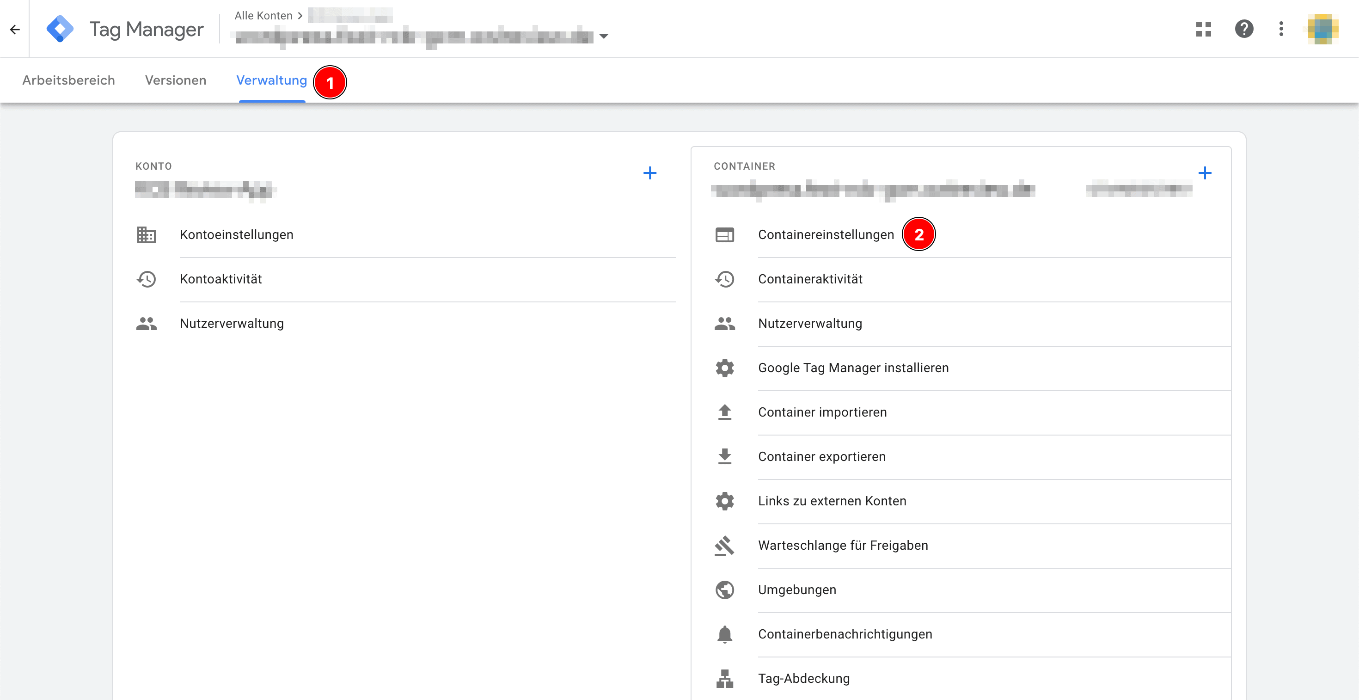Switch to the Versionen tab
The image size is (1359, 700).
coord(175,80)
